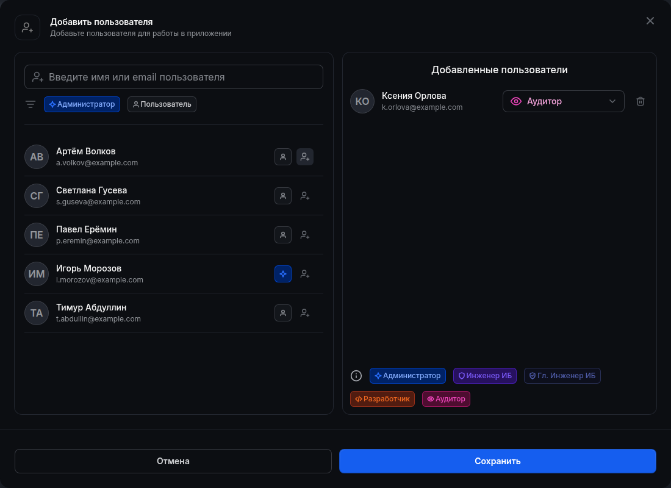Toggle the Администратор filter chip
This screenshot has width=671, height=488.
(82, 104)
